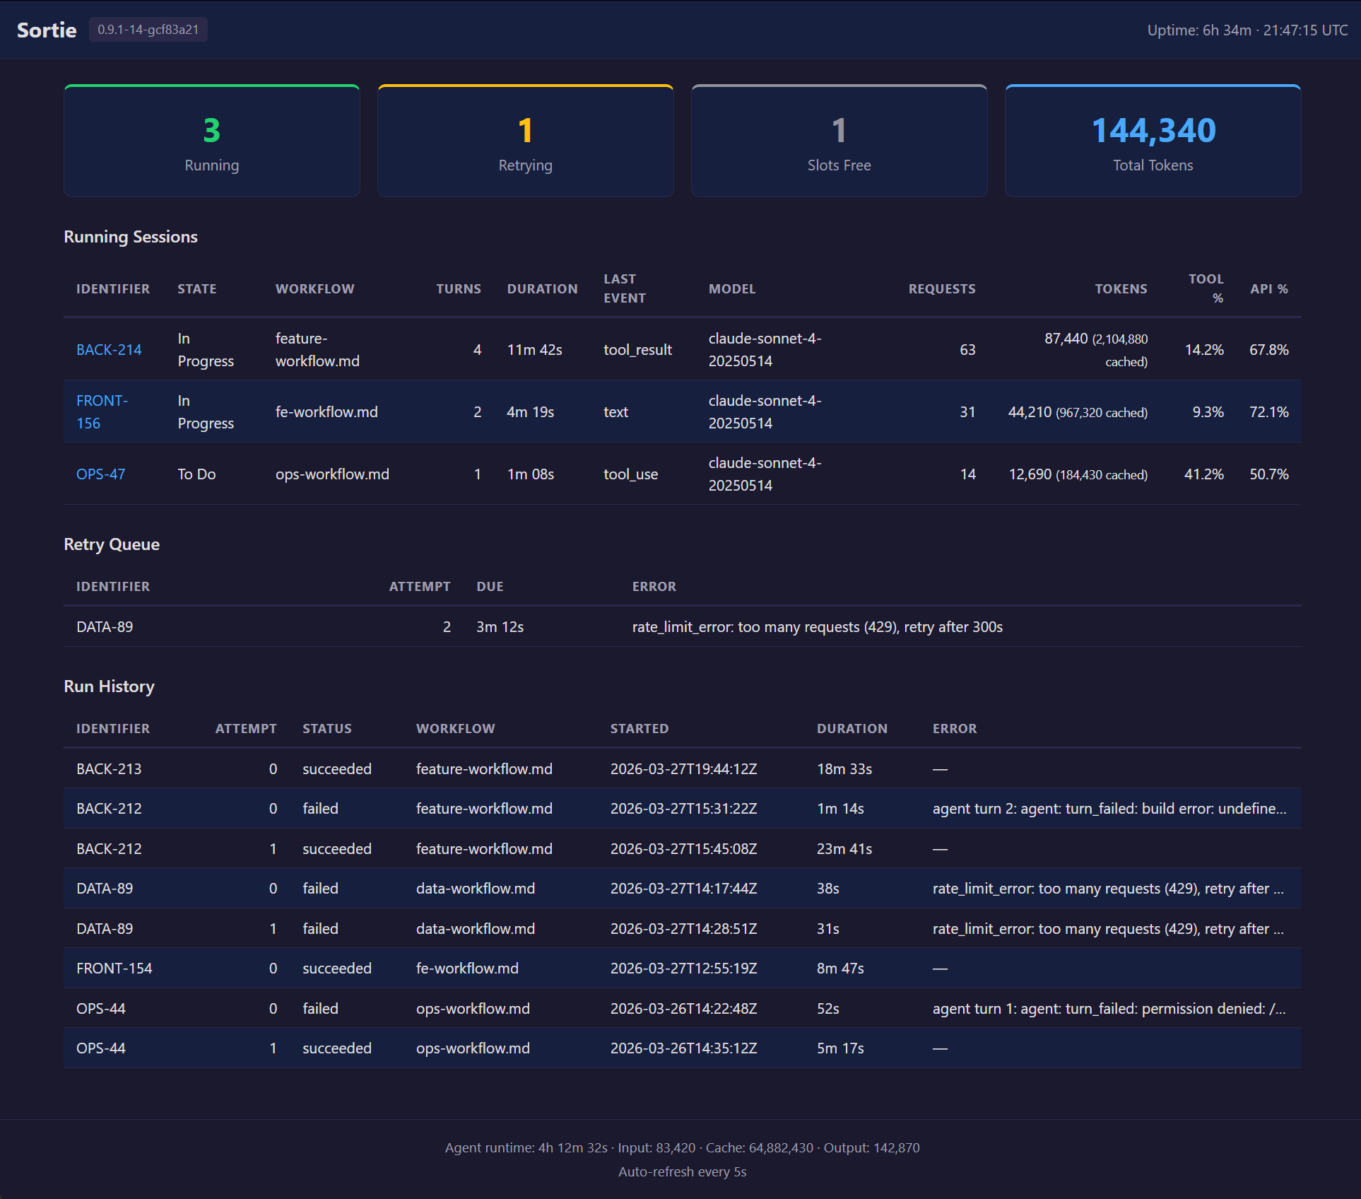Open the FRONT-156 session details

pos(102,411)
